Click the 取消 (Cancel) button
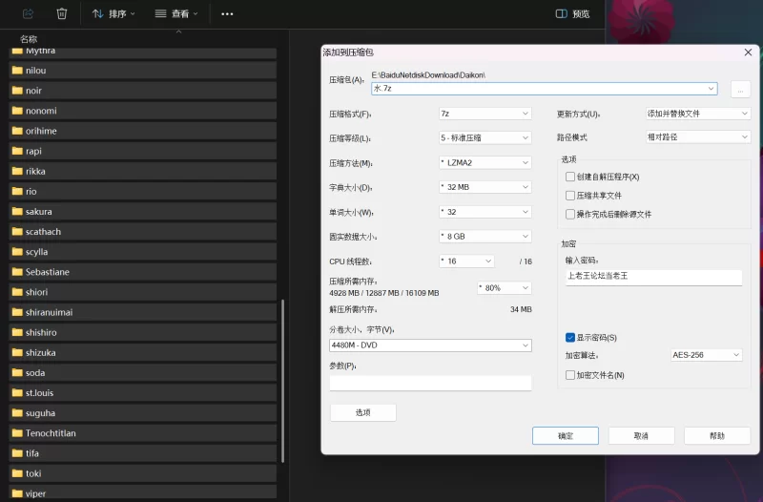 [641, 435]
